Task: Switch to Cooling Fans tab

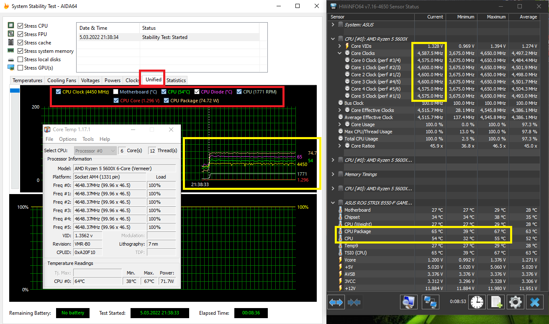Action: tap(62, 80)
